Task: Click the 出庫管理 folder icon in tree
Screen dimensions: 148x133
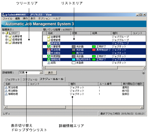Action: pos(10,36)
